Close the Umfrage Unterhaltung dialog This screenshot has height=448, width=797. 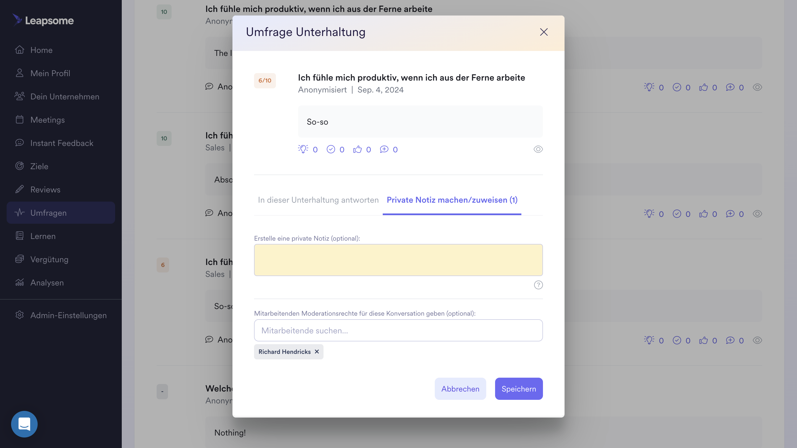tap(544, 32)
